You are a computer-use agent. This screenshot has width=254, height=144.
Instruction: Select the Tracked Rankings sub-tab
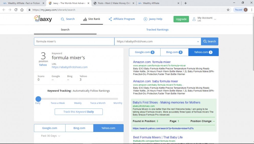point(157,30)
